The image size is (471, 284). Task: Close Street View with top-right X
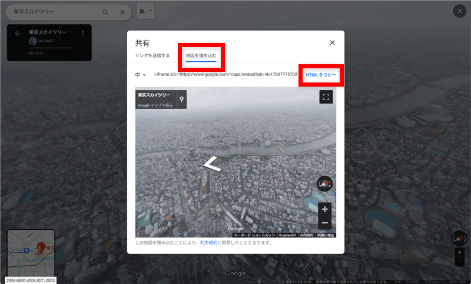(460, 11)
